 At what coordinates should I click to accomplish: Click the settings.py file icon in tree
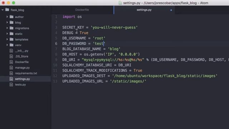point(11,79)
